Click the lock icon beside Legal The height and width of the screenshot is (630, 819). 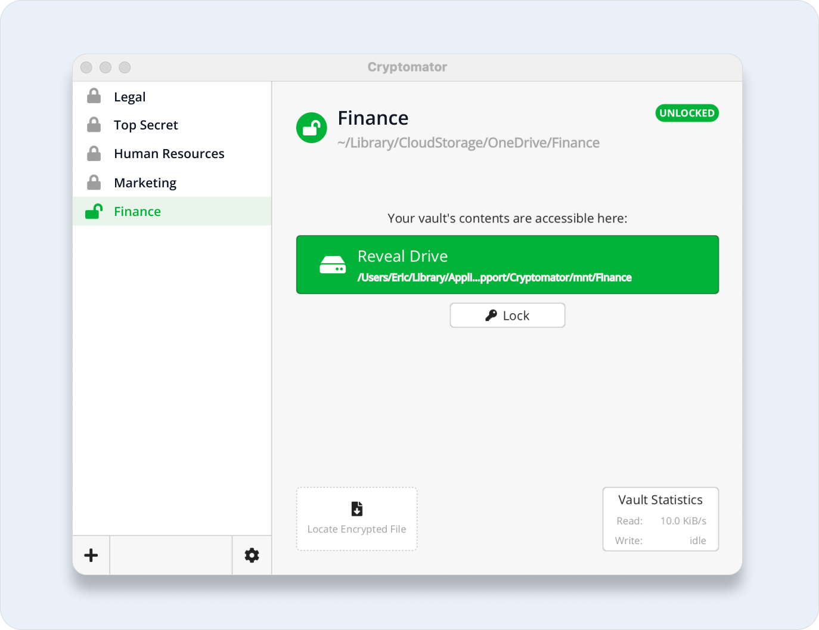[94, 96]
